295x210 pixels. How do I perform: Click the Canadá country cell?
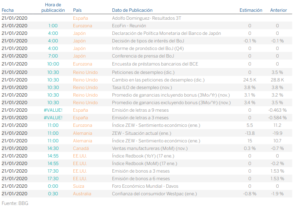tap(81, 148)
